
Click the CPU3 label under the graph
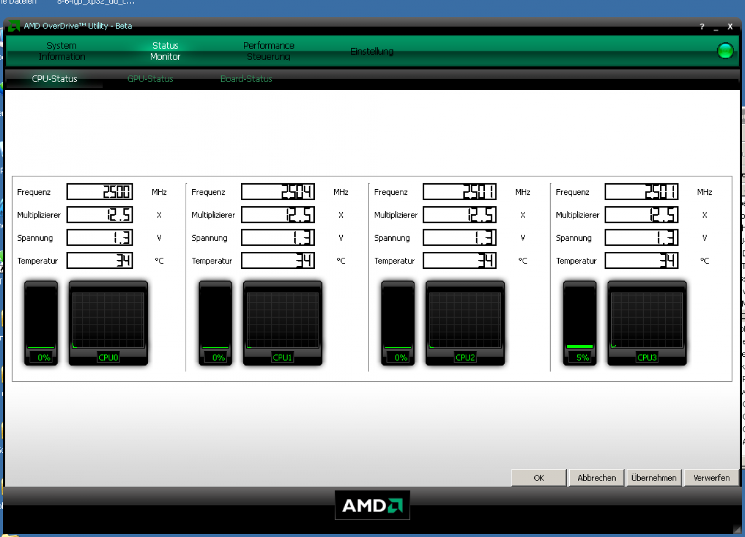[647, 357]
